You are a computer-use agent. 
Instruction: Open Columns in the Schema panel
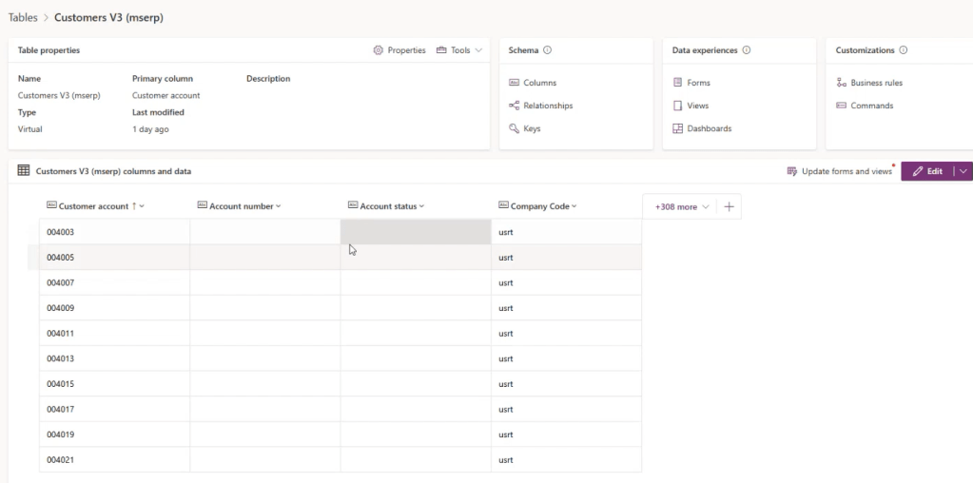tap(539, 83)
